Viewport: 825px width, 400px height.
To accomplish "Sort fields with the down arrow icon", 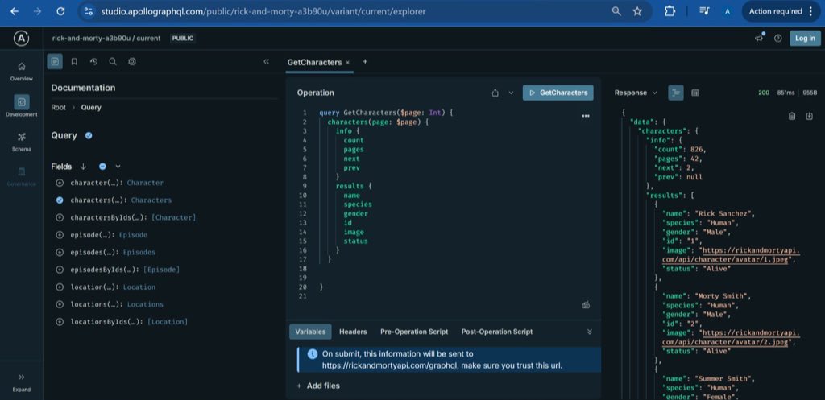I will pyautogui.click(x=83, y=166).
